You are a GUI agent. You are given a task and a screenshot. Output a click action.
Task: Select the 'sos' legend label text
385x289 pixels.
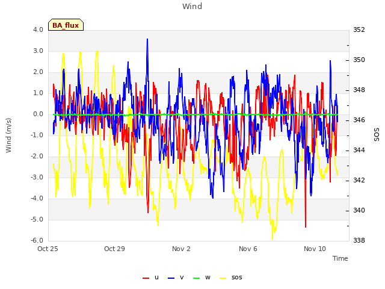(236, 278)
